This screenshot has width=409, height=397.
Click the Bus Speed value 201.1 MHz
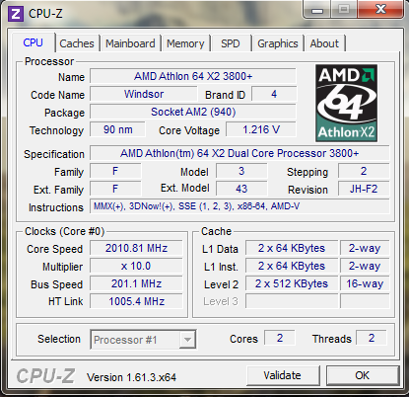pyautogui.click(x=136, y=283)
